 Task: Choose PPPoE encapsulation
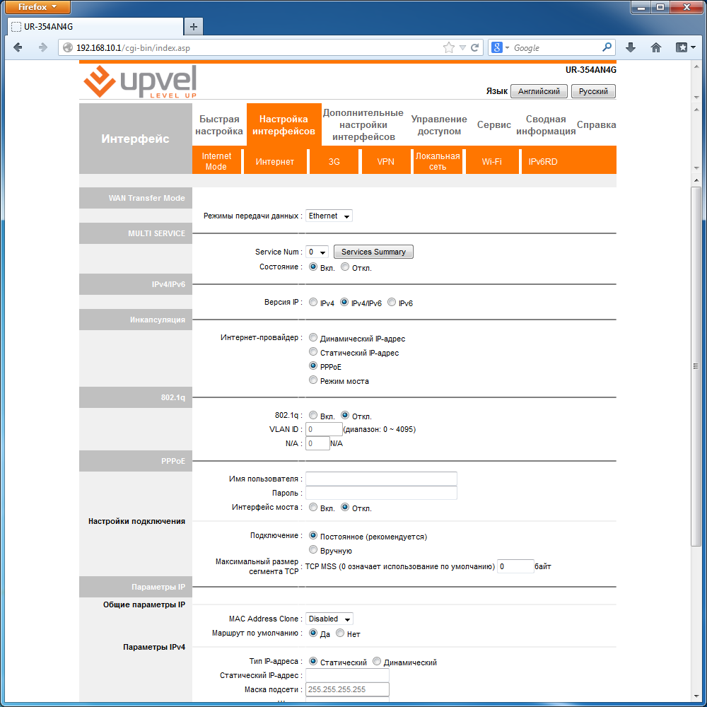[313, 366]
